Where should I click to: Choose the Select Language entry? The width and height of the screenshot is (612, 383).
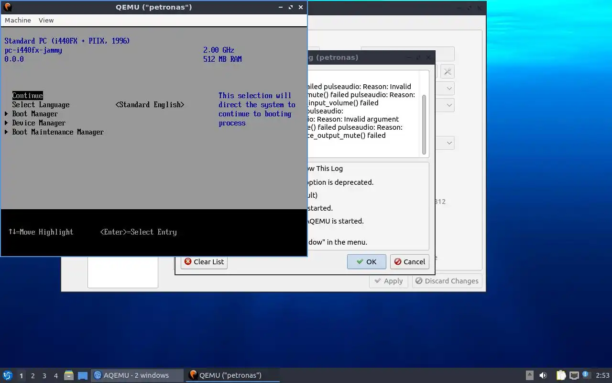click(x=41, y=104)
